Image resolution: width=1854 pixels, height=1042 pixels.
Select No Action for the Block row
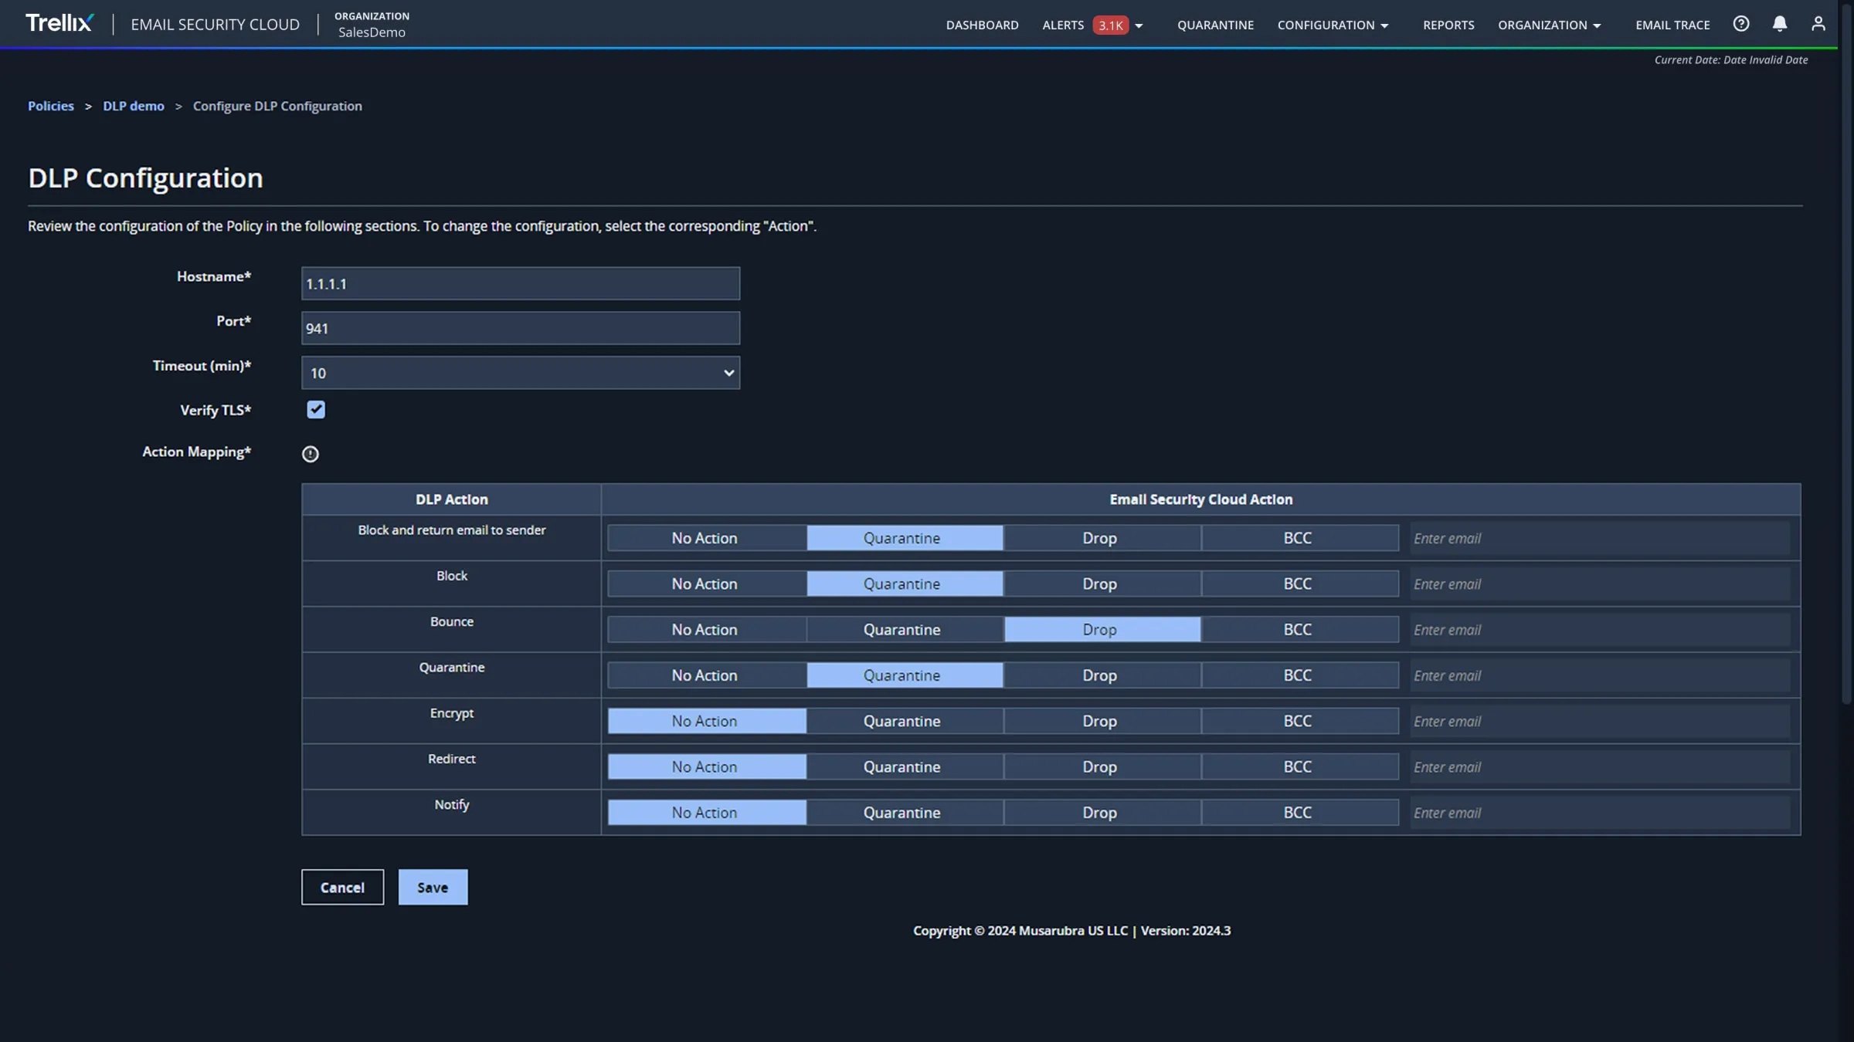tap(707, 584)
